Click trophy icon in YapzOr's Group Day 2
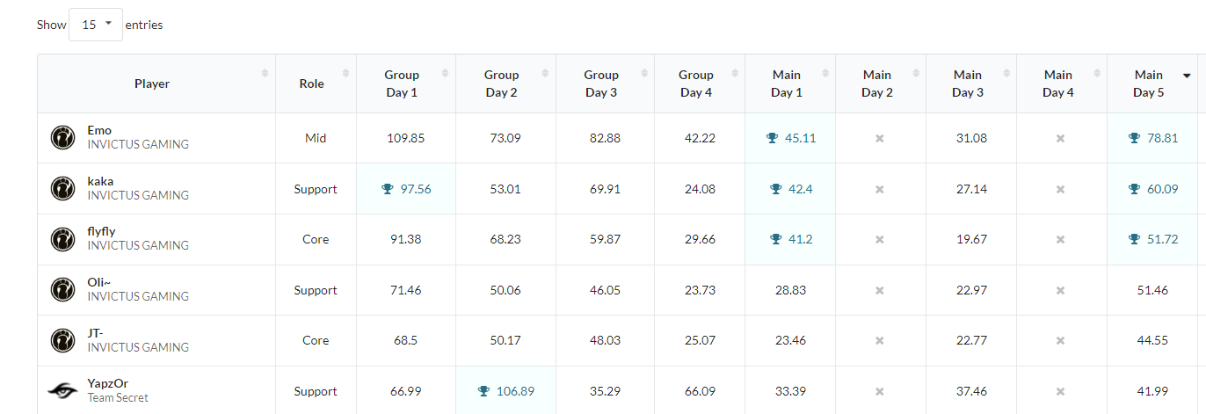1206x414 pixels. tap(483, 391)
